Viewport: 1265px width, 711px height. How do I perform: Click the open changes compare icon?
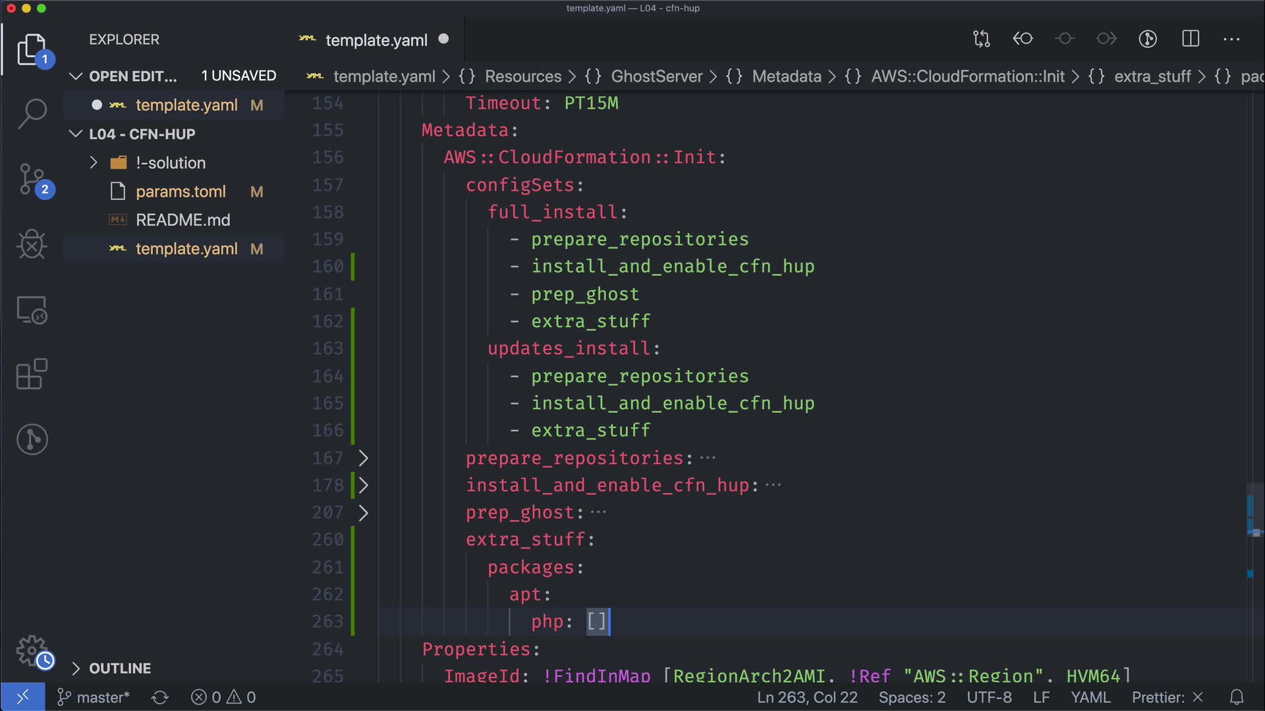click(982, 39)
